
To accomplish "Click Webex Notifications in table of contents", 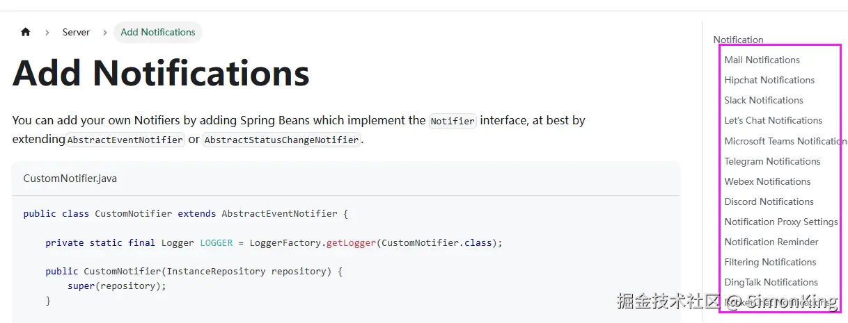I will pos(767,181).
